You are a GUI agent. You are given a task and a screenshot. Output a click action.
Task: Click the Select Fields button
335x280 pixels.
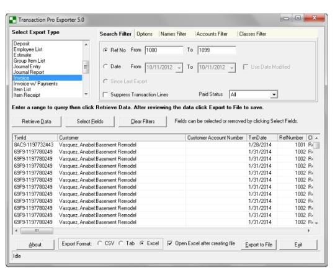point(90,122)
